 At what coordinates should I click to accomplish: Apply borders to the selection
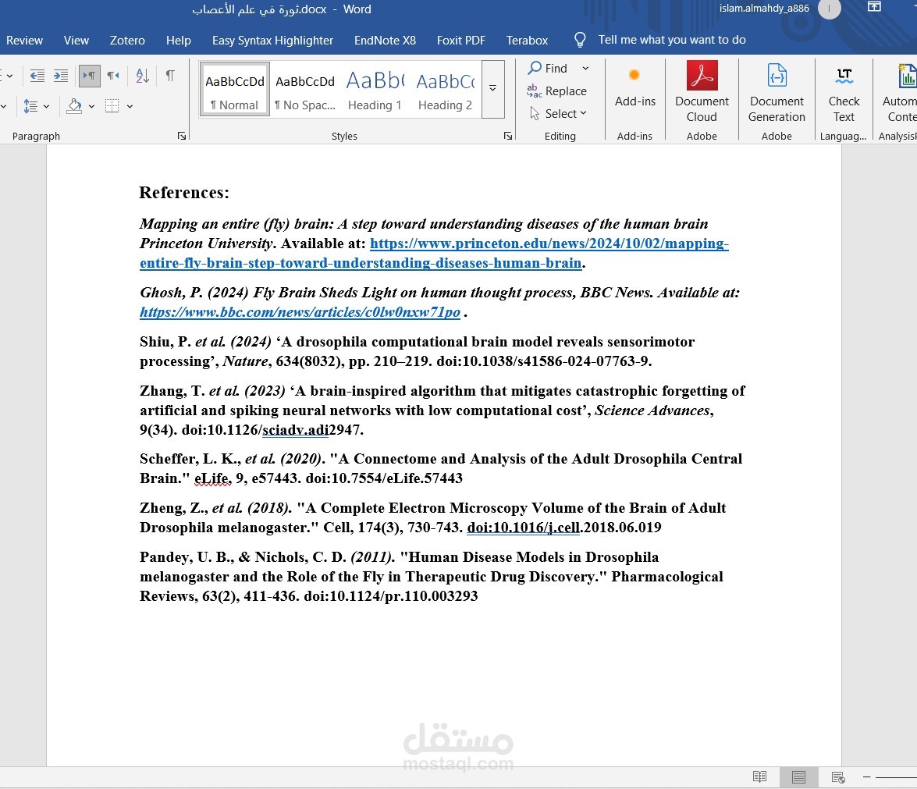coord(112,106)
